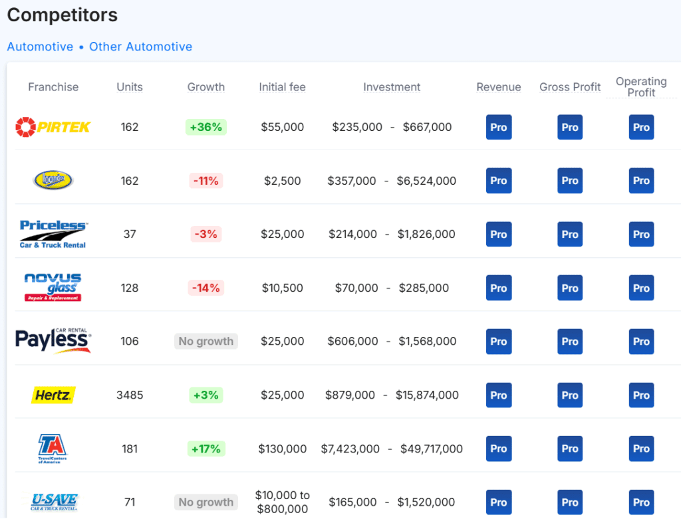Select the 181 units value for TA
Viewport: 681px width, 521px height.
click(130, 449)
